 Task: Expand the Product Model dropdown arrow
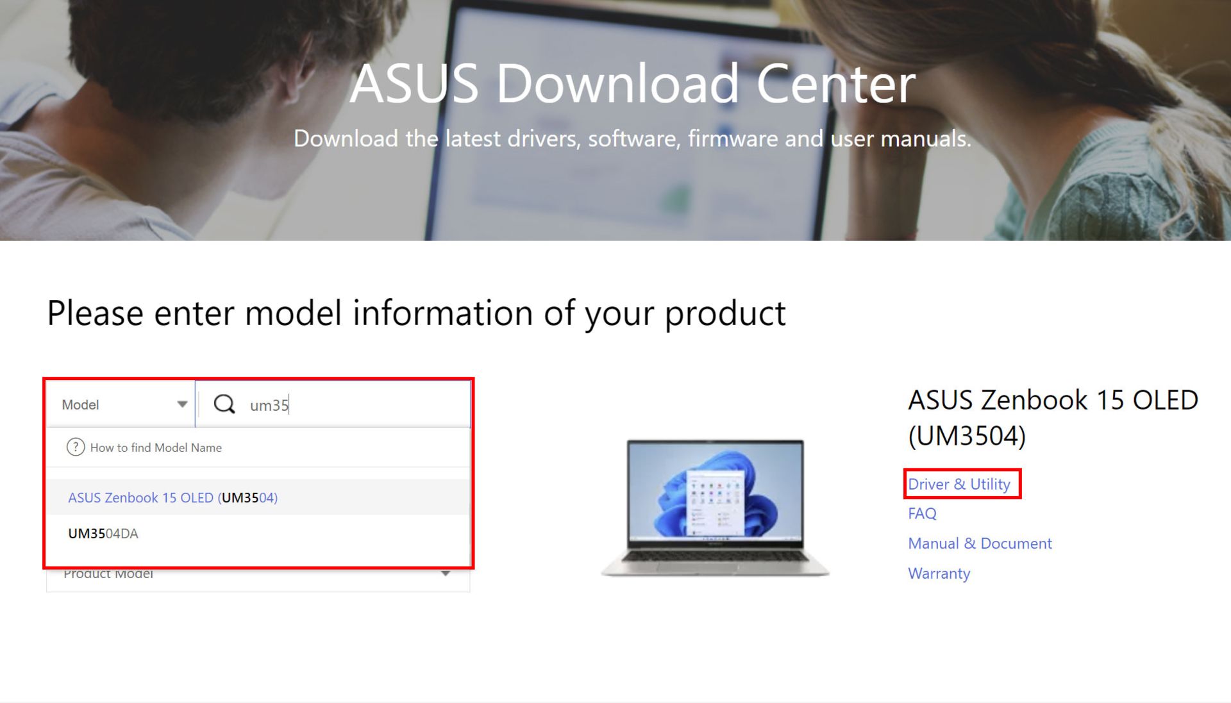pos(446,574)
